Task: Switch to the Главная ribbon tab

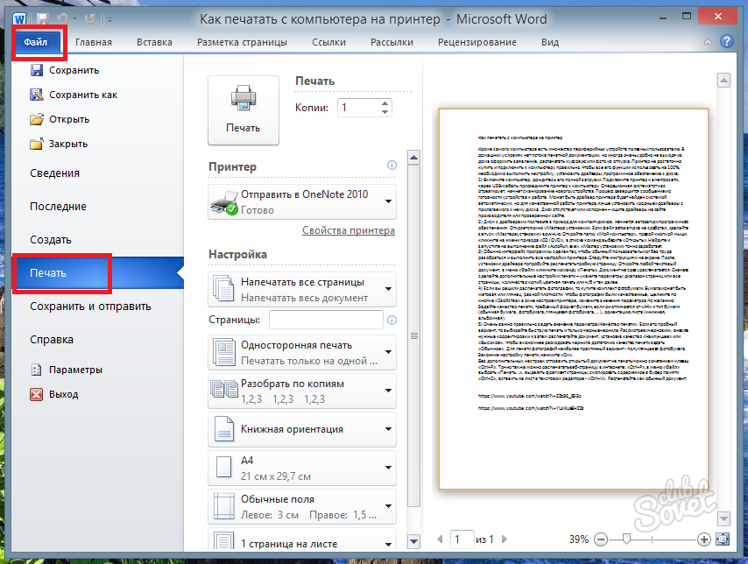Action: point(93,42)
